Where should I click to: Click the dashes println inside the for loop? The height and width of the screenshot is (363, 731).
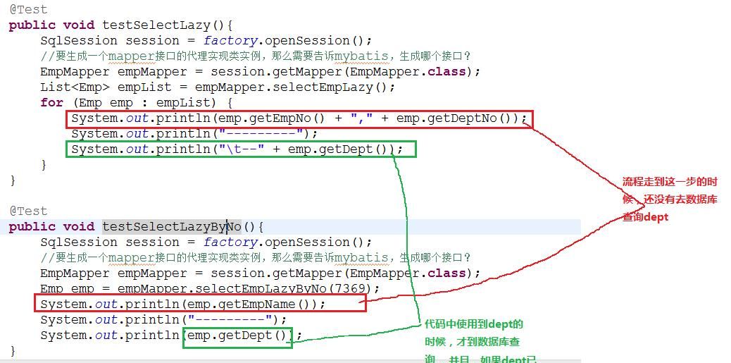(x=194, y=134)
